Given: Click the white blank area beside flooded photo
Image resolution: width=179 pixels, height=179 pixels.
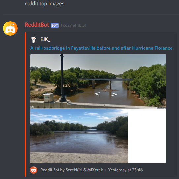Looking at the screenshot, I should tap(147, 136).
